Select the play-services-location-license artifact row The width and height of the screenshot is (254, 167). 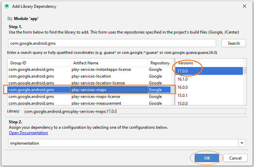coord(89,83)
